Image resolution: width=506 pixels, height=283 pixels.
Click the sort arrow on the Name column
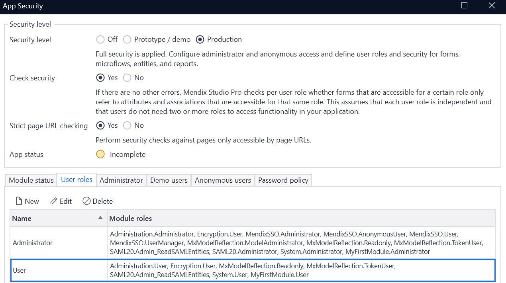pos(100,218)
